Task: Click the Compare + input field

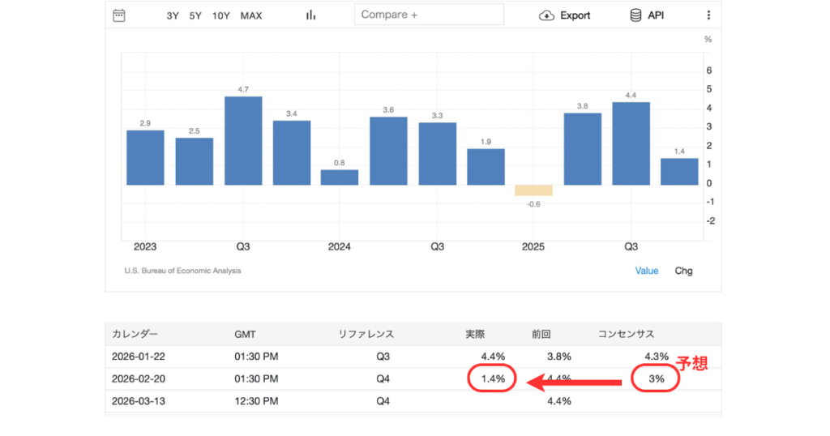Action: point(429,15)
